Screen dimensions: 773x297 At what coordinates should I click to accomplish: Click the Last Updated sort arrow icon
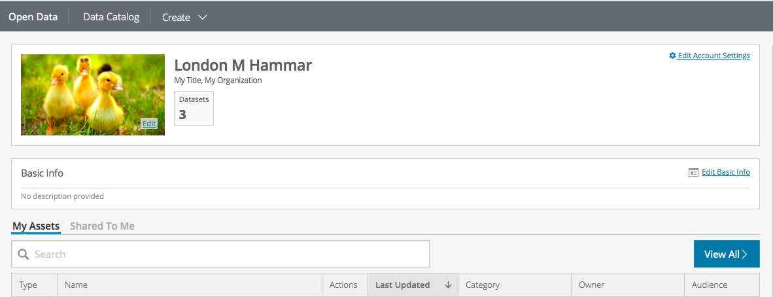click(448, 285)
